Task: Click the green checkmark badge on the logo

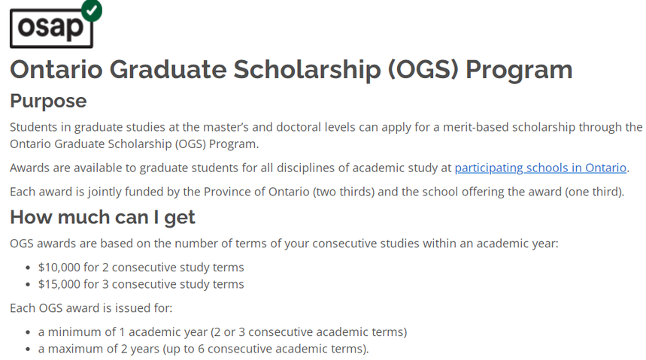Action: click(x=92, y=9)
